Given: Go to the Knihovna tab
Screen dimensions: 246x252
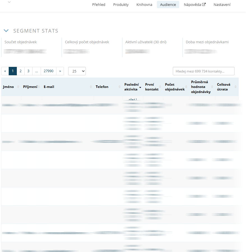Looking at the screenshot, I should pyautogui.click(x=144, y=4).
